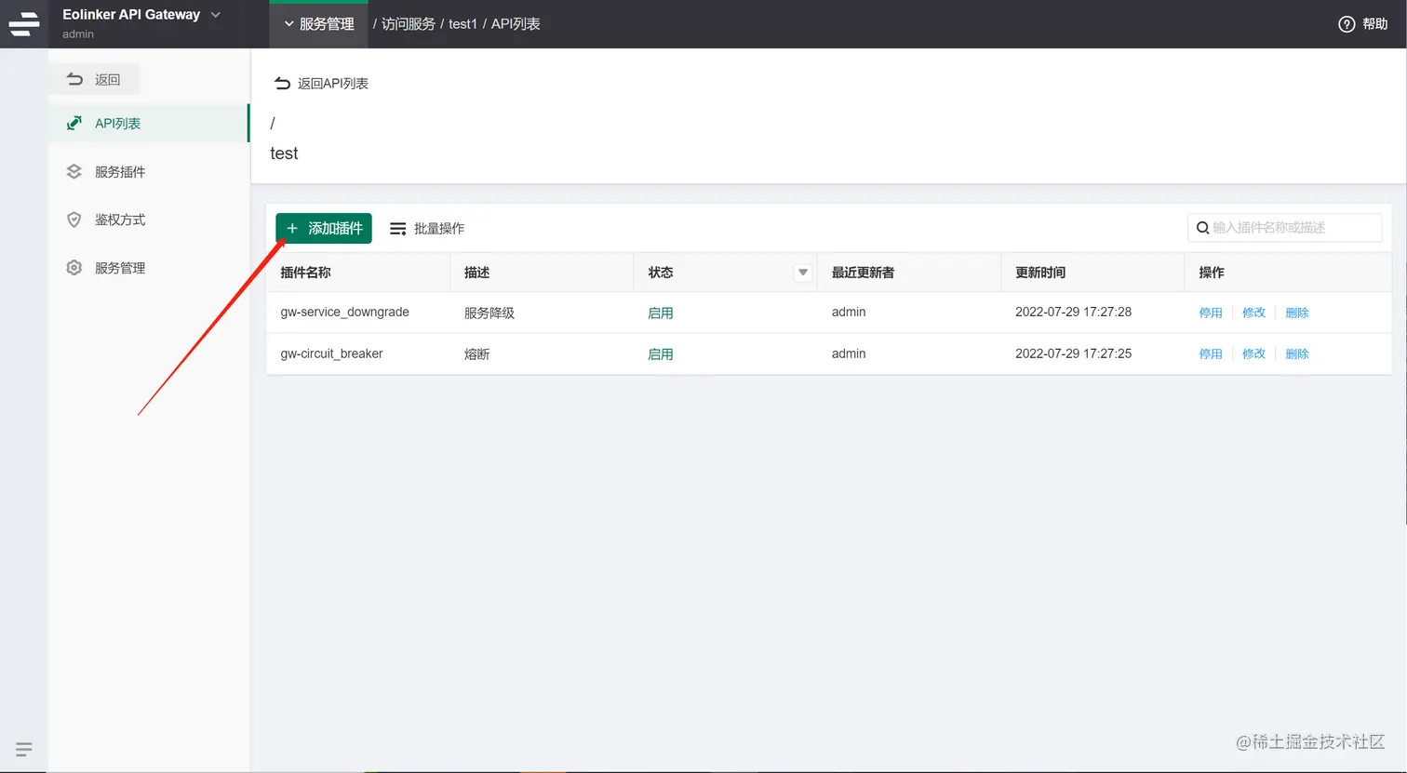The height and width of the screenshot is (773, 1407).
Task: Click 停用 to disable gw-service_downgrade
Action: coord(1210,313)
